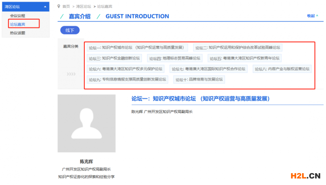
Task: Click the 收起 collapse toggle
Action: pos(313,16)
